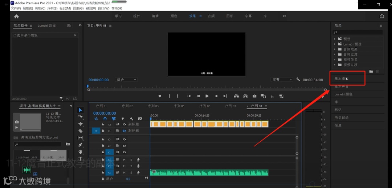Click the effects panel search field

point(358,33)
